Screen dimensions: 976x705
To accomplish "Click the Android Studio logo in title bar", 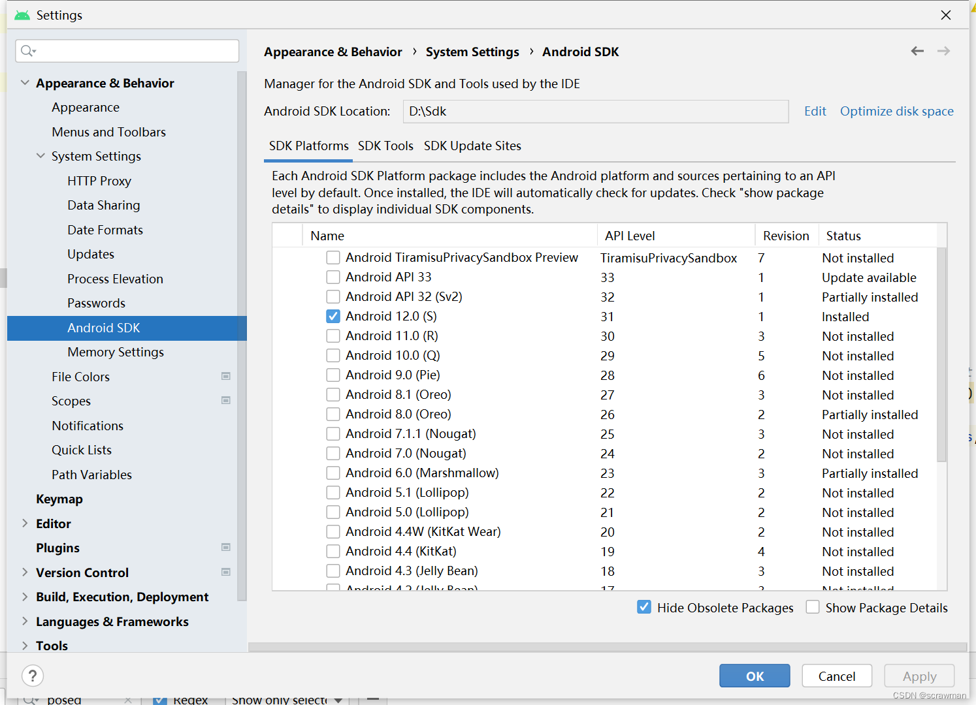I will click(22, 15).
